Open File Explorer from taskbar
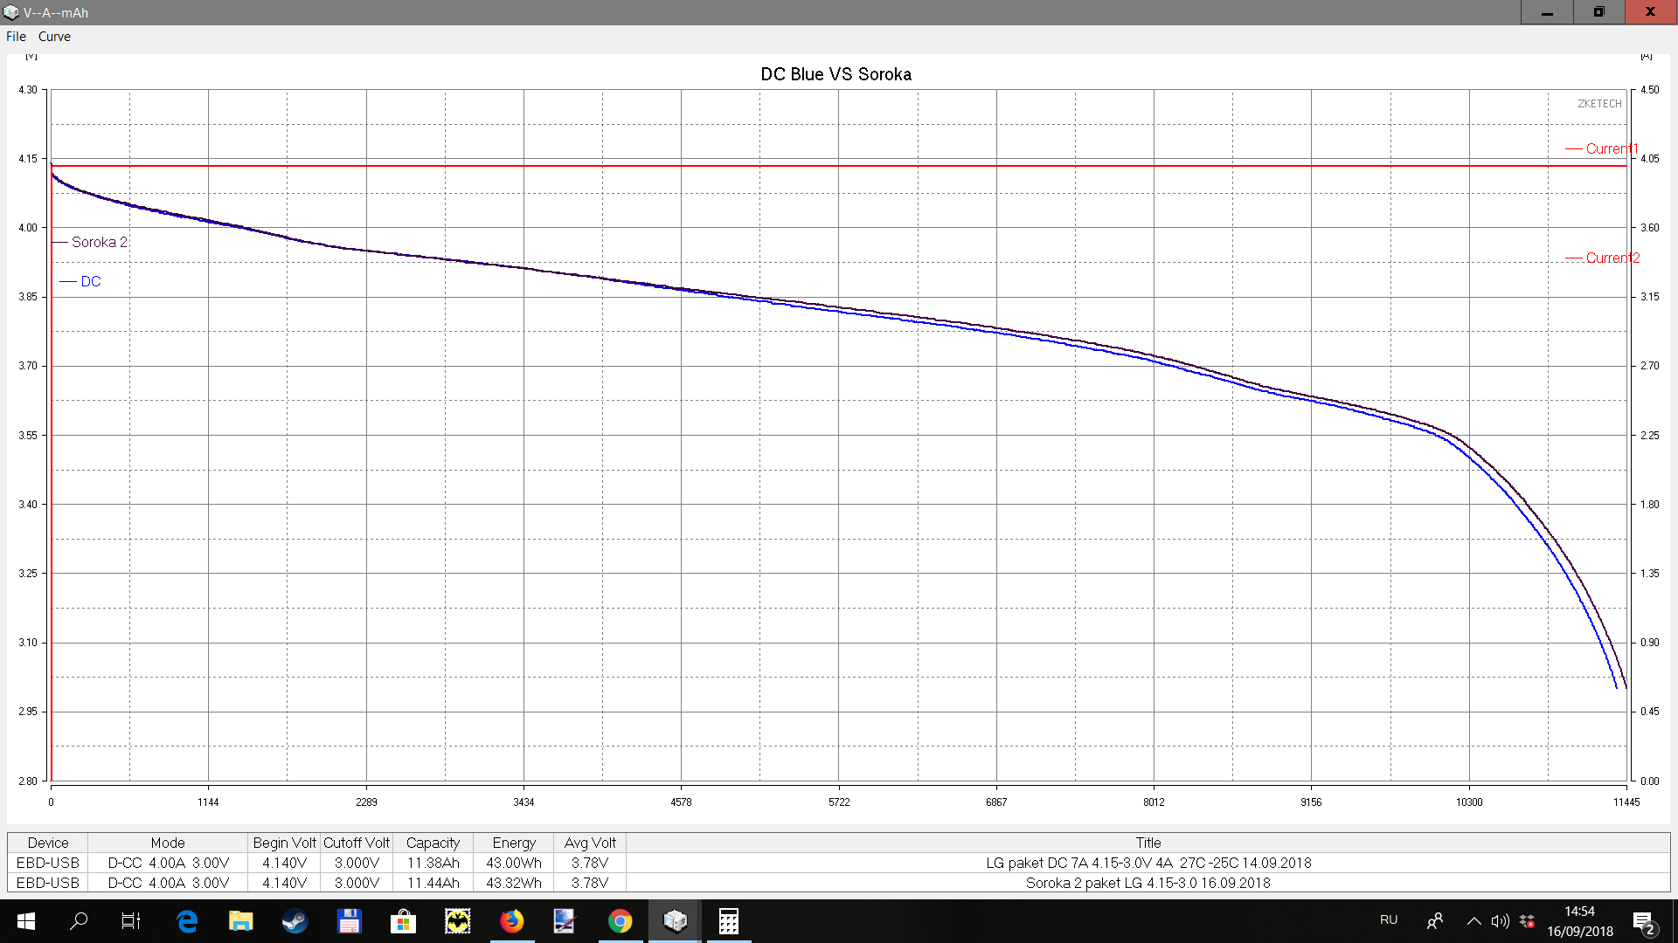 click(240, 921)
